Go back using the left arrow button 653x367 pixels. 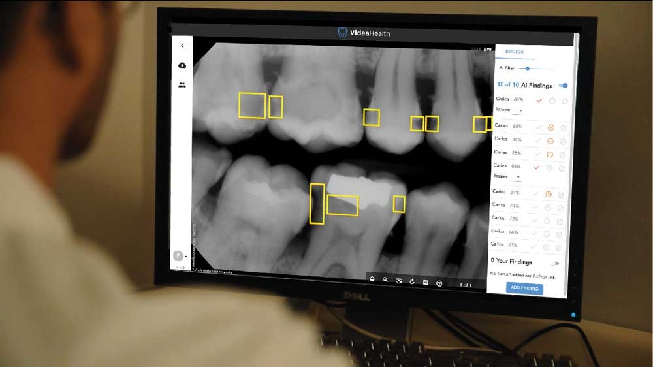(182, 45)
